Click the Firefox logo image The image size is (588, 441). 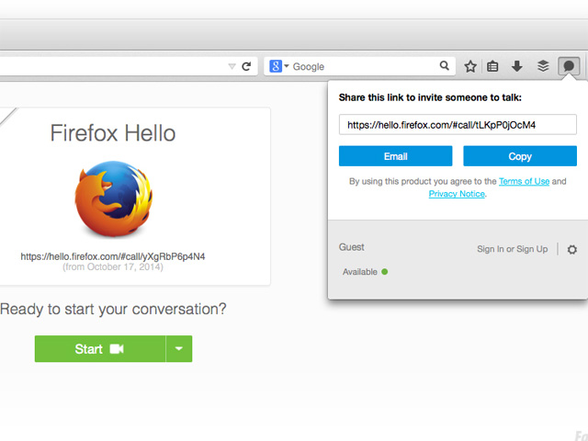click(114, 199)
